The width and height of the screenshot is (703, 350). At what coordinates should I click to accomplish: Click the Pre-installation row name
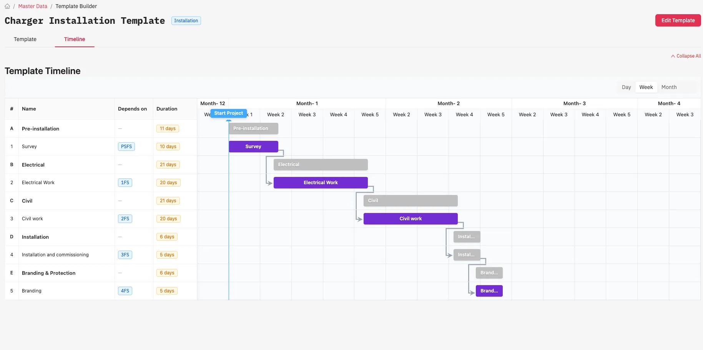coord(40,129)
